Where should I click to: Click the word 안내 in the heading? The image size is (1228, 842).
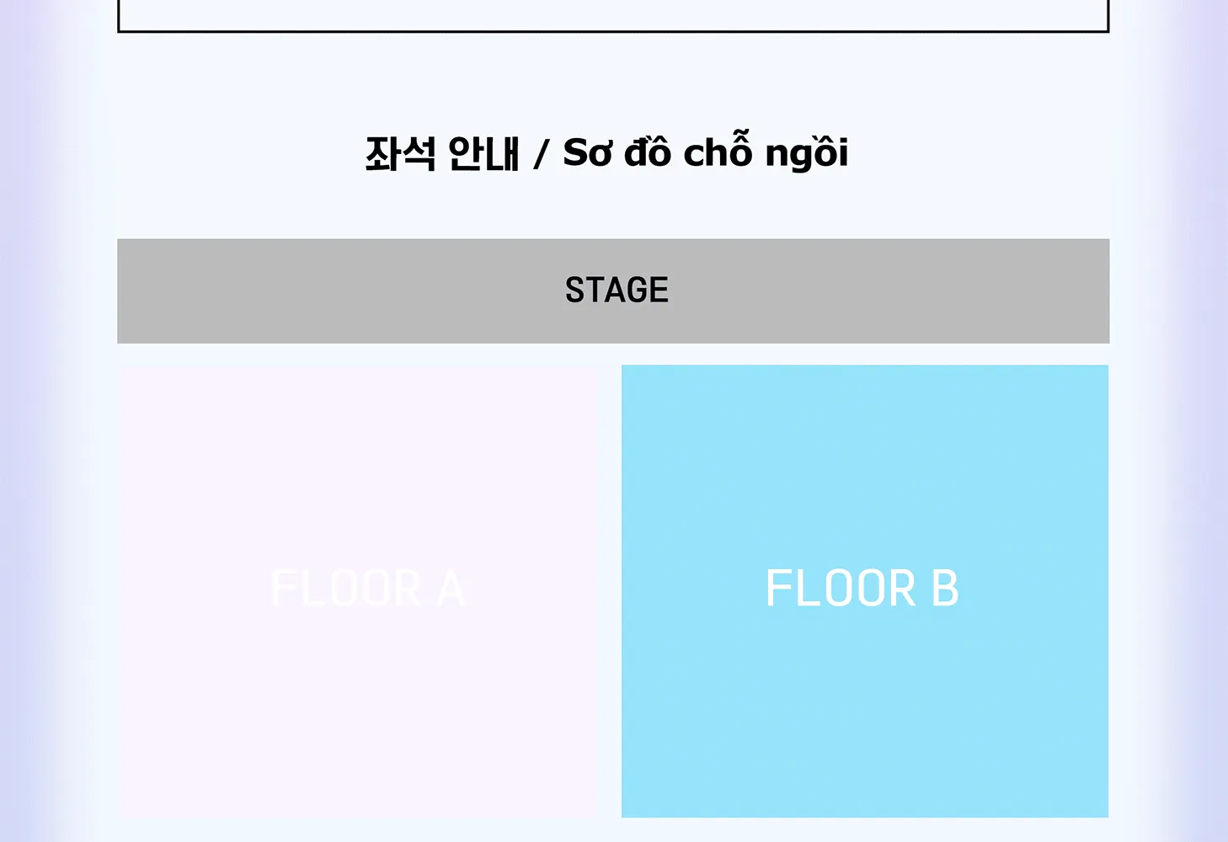[483, 154]
